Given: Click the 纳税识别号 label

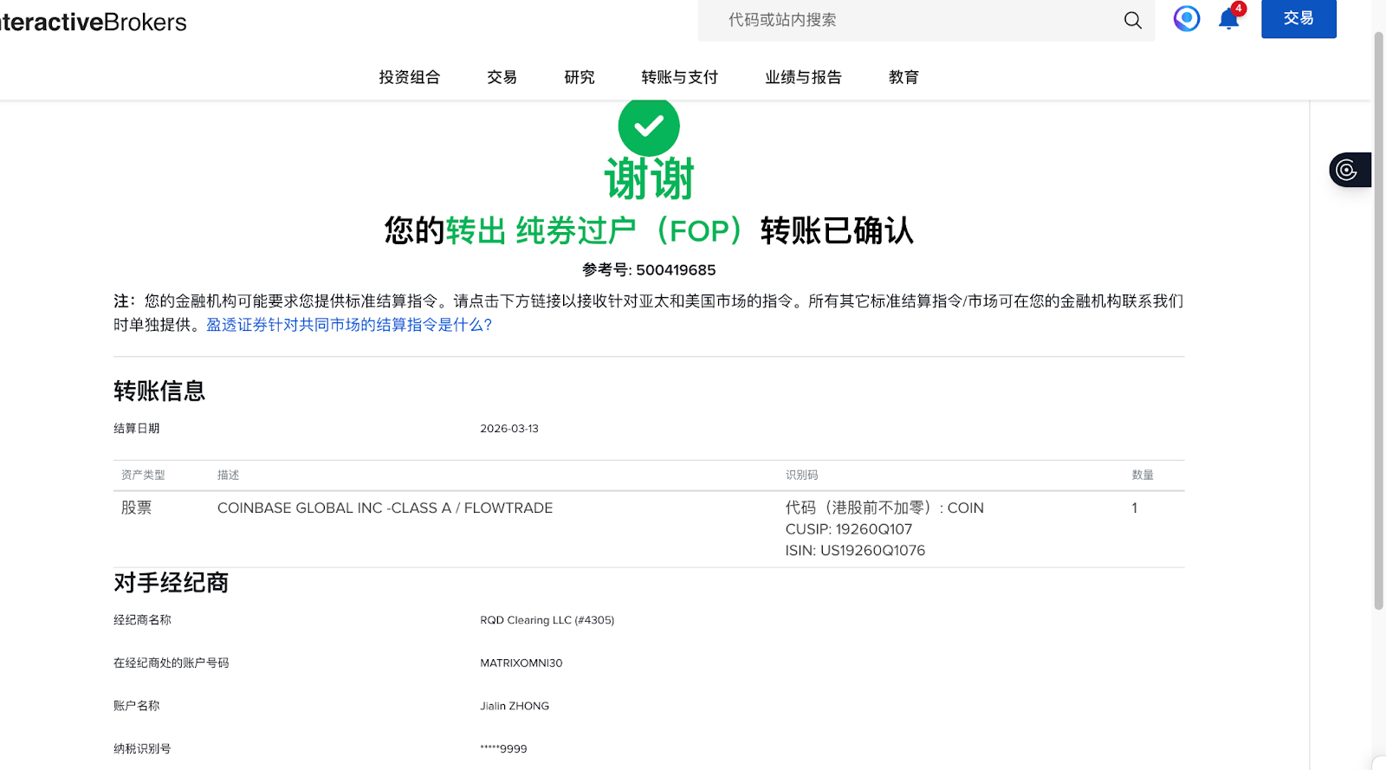Looking at the screenshot, I should point(142,749).
